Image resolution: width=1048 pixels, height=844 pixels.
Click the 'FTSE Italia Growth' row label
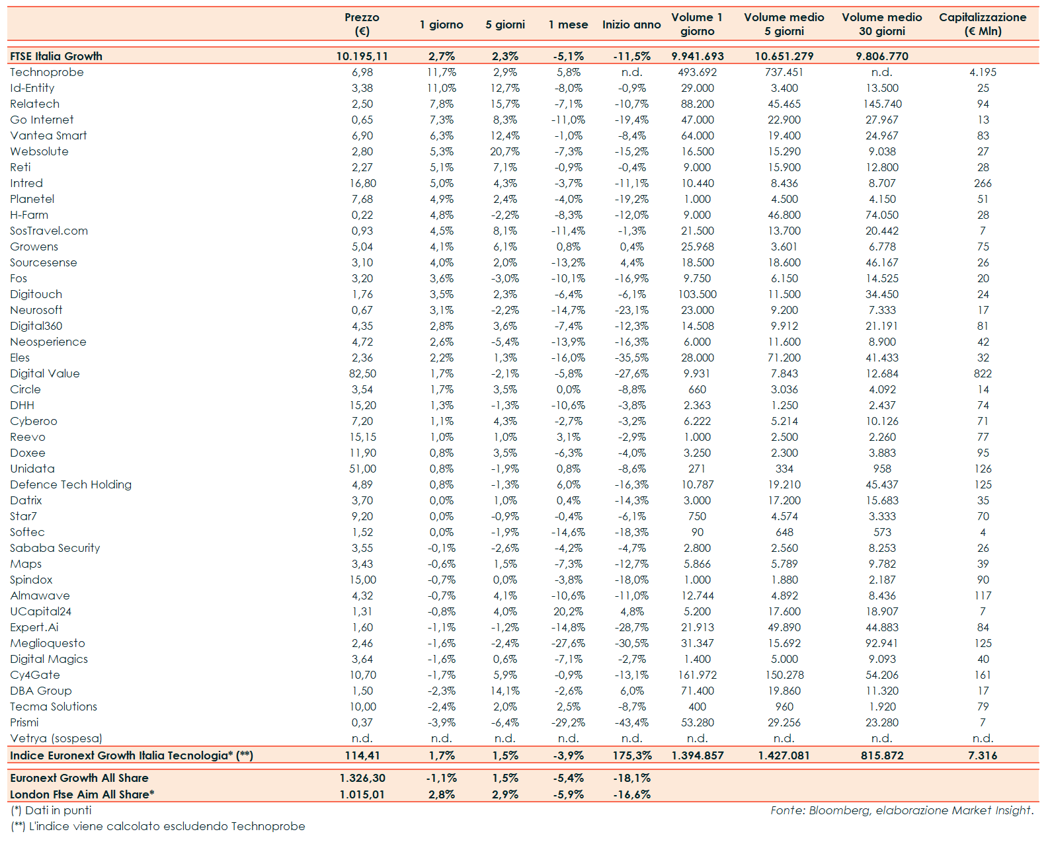point(56,56)
